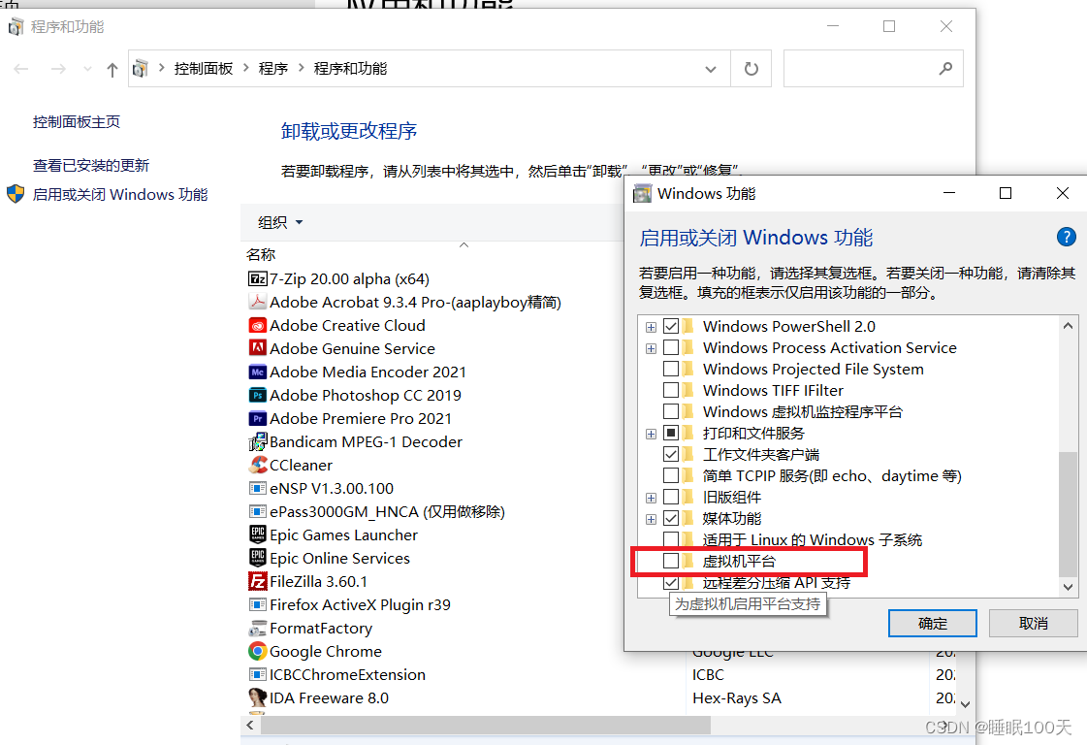Click the Epic Online Services icon
The image size is (1087, 745).
pyautogui.click(x=257, y=558)
